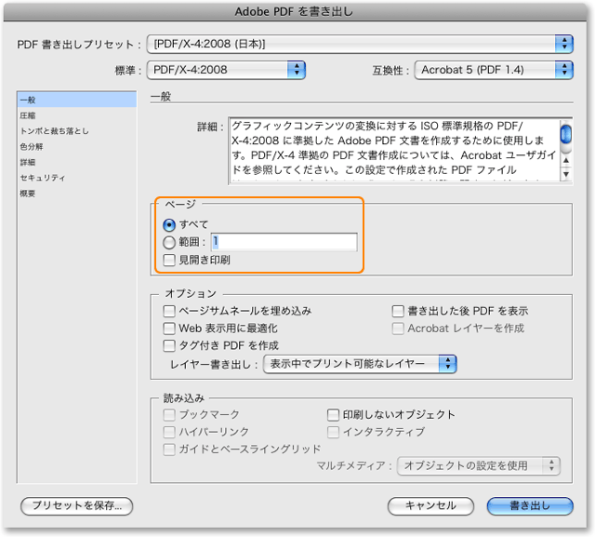Select the すべて radio button

(169, 224)
